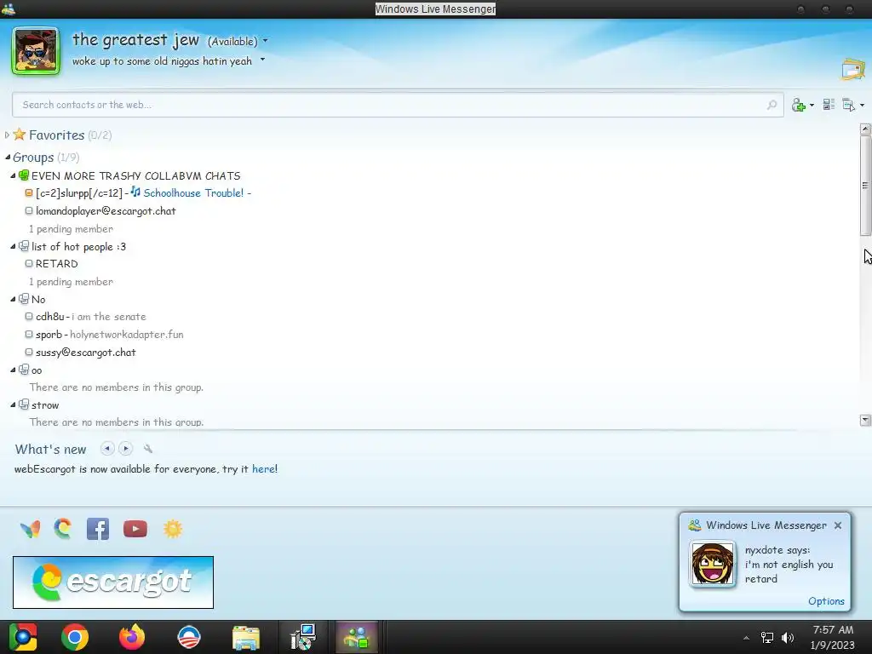872x654 pixels.
Task: Click What's new wrench settings icon
Action: (148, 448)
